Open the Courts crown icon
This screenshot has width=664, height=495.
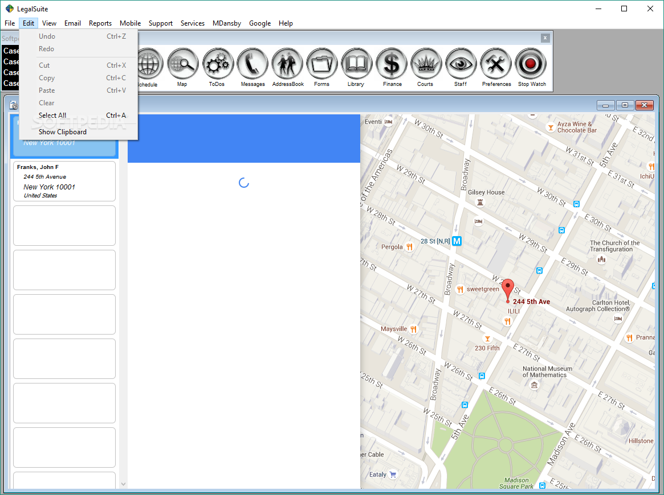pos(426,64)
